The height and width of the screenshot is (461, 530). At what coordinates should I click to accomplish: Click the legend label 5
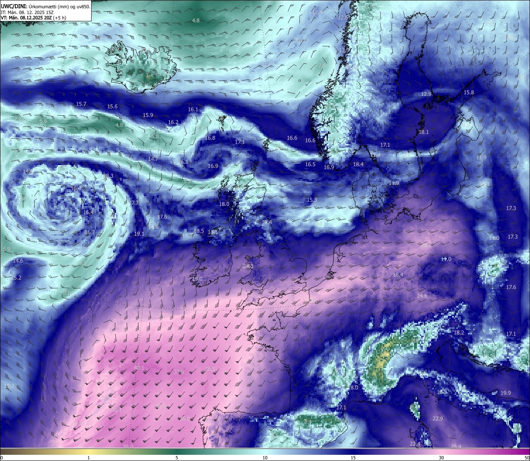(177, 458)
